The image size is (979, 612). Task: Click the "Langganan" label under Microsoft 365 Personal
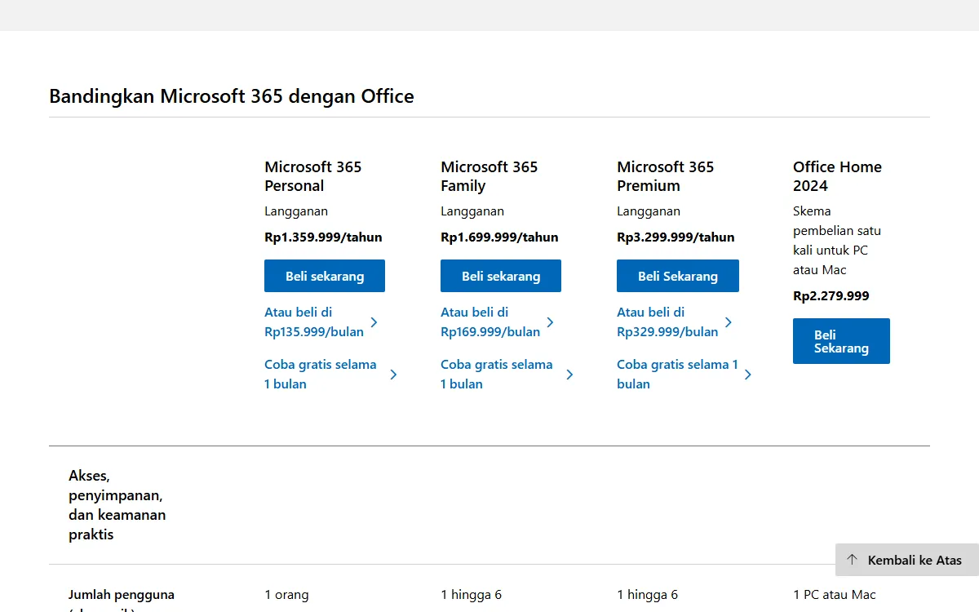click(296, 211)
